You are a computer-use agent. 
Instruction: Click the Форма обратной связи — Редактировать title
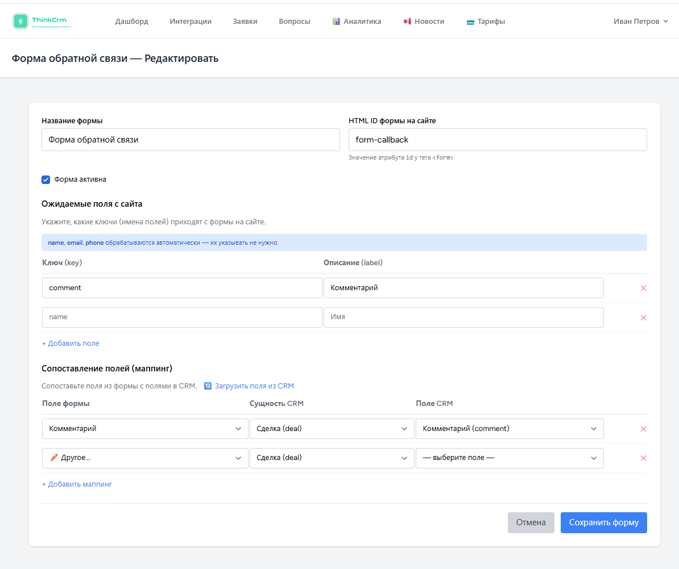[115, 58]
